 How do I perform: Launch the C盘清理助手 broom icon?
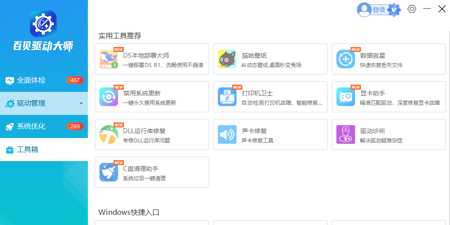pos(109,172)
